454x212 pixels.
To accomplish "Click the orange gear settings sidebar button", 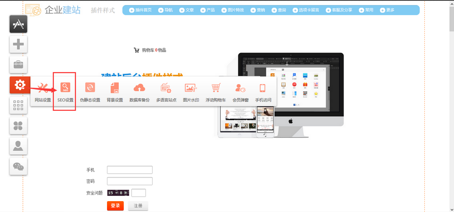I will pyautogui.click(x=18, y=85).
